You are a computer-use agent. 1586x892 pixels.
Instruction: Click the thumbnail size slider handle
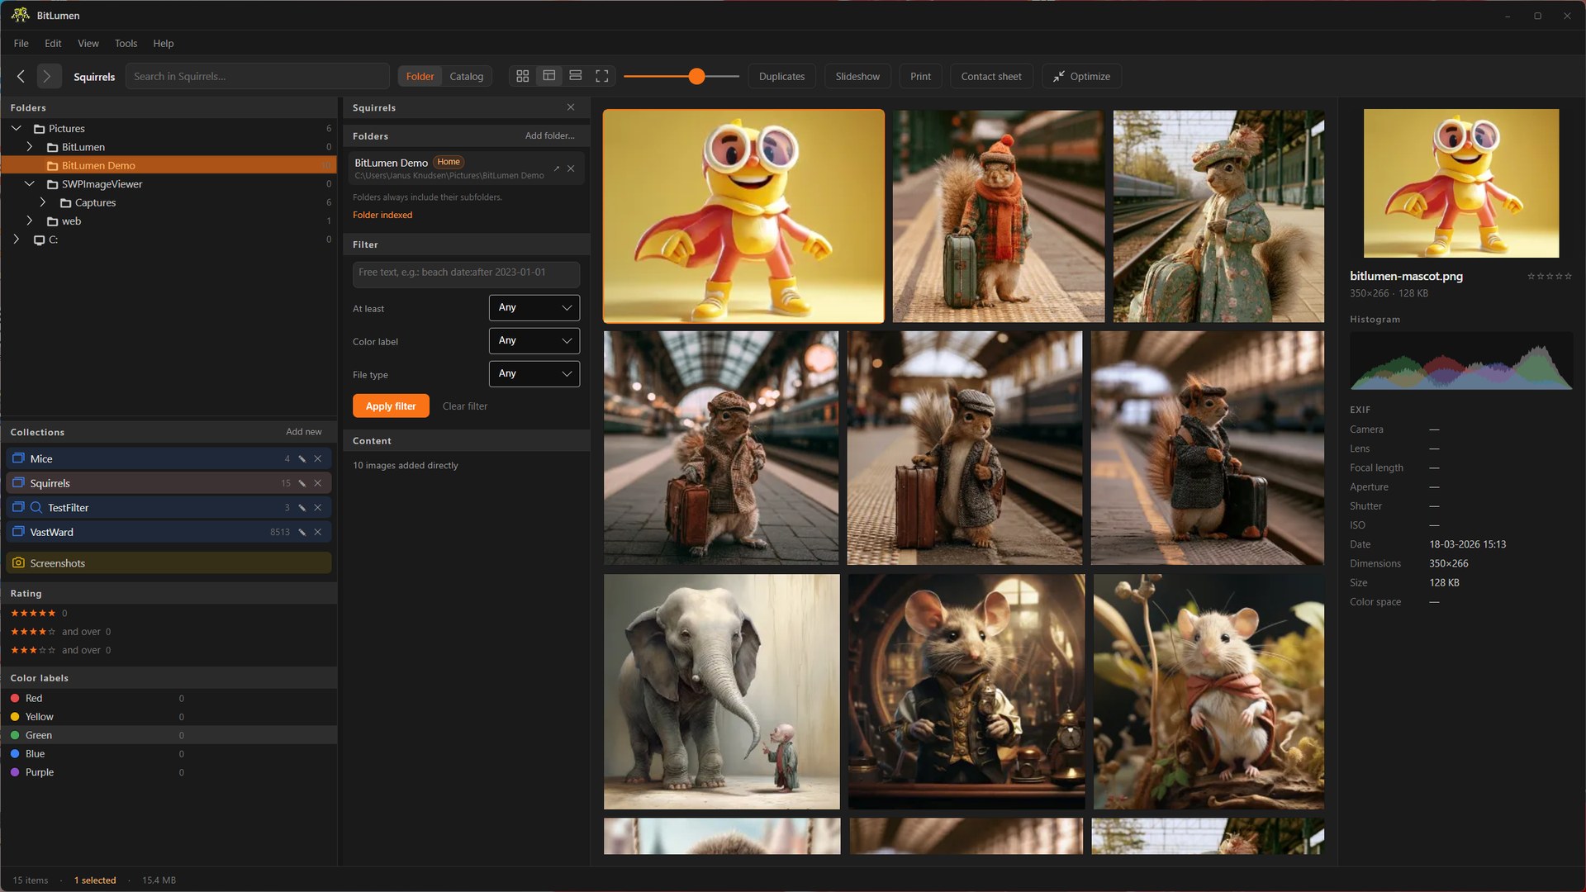tap(697, 76)
